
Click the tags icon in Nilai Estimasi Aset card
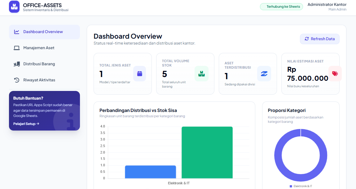[335, 74]
